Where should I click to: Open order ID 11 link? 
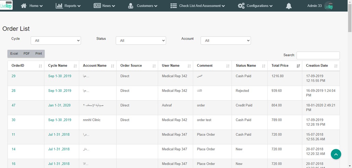[13, 135]
